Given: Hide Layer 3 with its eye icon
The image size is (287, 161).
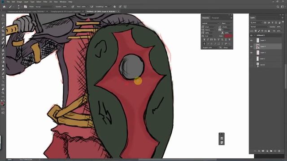Looking at the screenshot, I should 251,41.
